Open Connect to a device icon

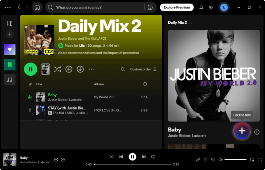[x=213, y=159]
